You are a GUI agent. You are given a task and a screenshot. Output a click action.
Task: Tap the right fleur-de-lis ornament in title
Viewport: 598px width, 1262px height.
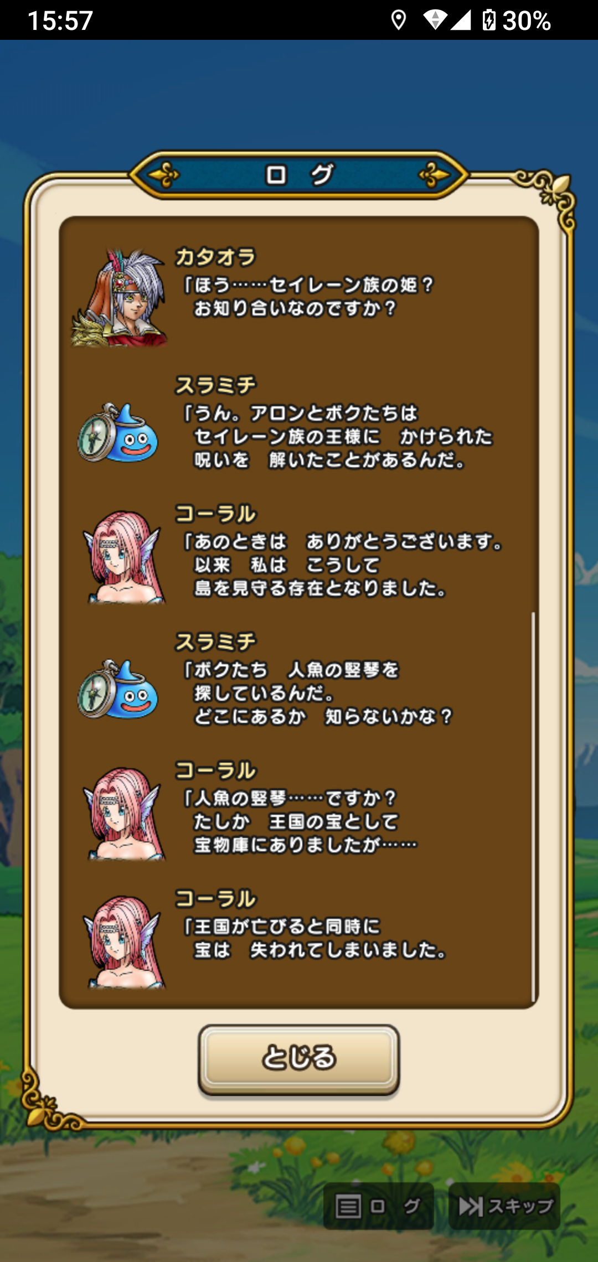pyautogui.click(x=434, y=175)
